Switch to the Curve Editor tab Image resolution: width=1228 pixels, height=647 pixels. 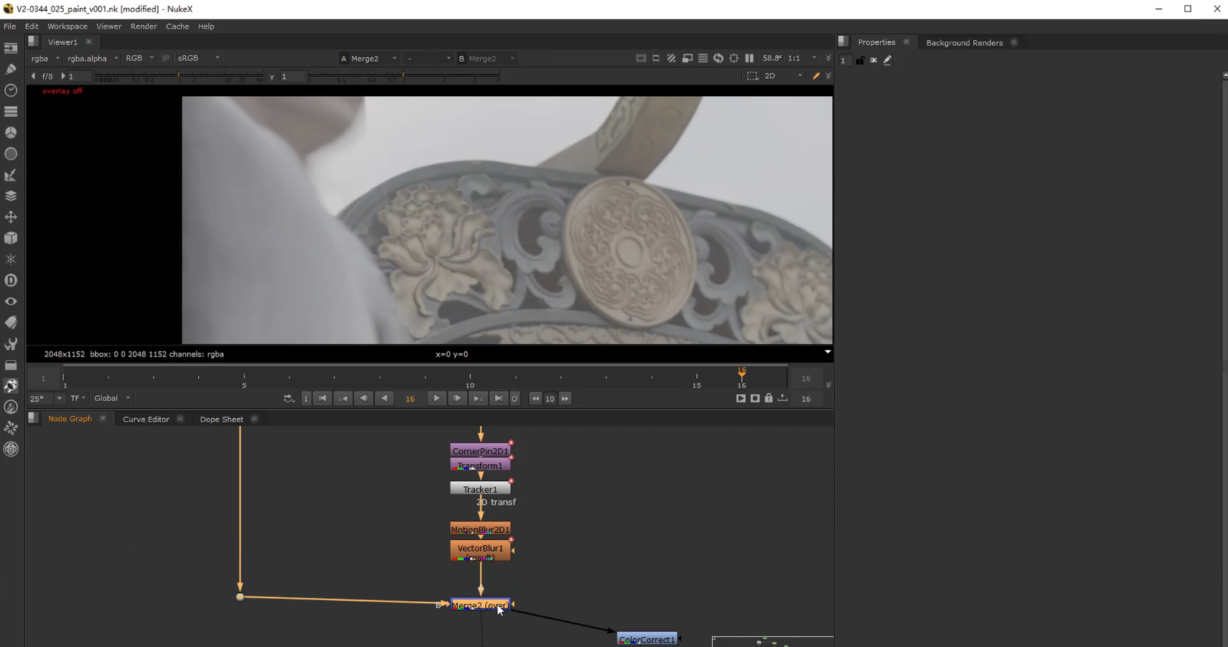[146, 419]
